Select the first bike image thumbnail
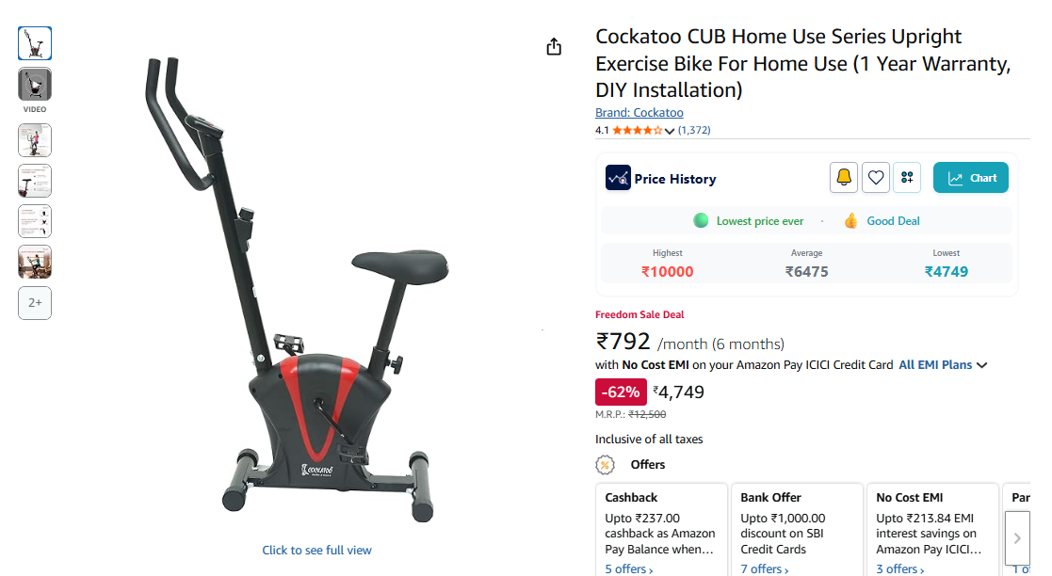Viewport: 1052px width, 576px height. 35,43
